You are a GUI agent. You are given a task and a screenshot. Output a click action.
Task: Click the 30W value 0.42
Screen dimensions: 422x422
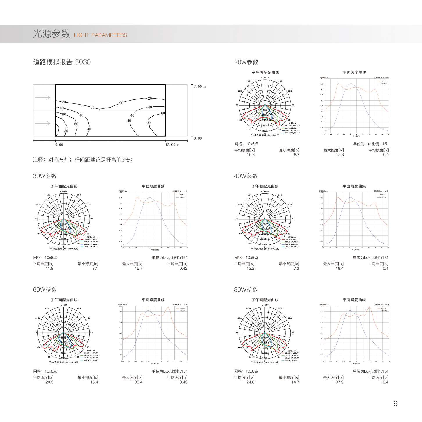click(x=183, y=269)
